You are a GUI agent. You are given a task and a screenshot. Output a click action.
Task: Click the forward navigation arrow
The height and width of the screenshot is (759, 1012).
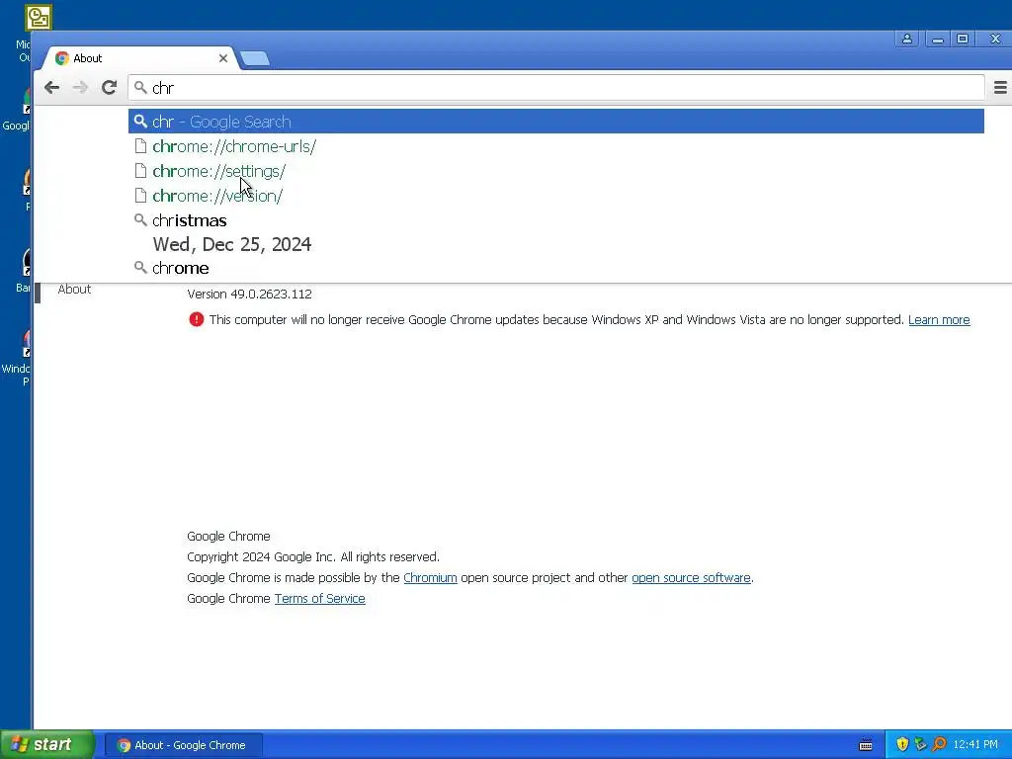coord(80,88)
